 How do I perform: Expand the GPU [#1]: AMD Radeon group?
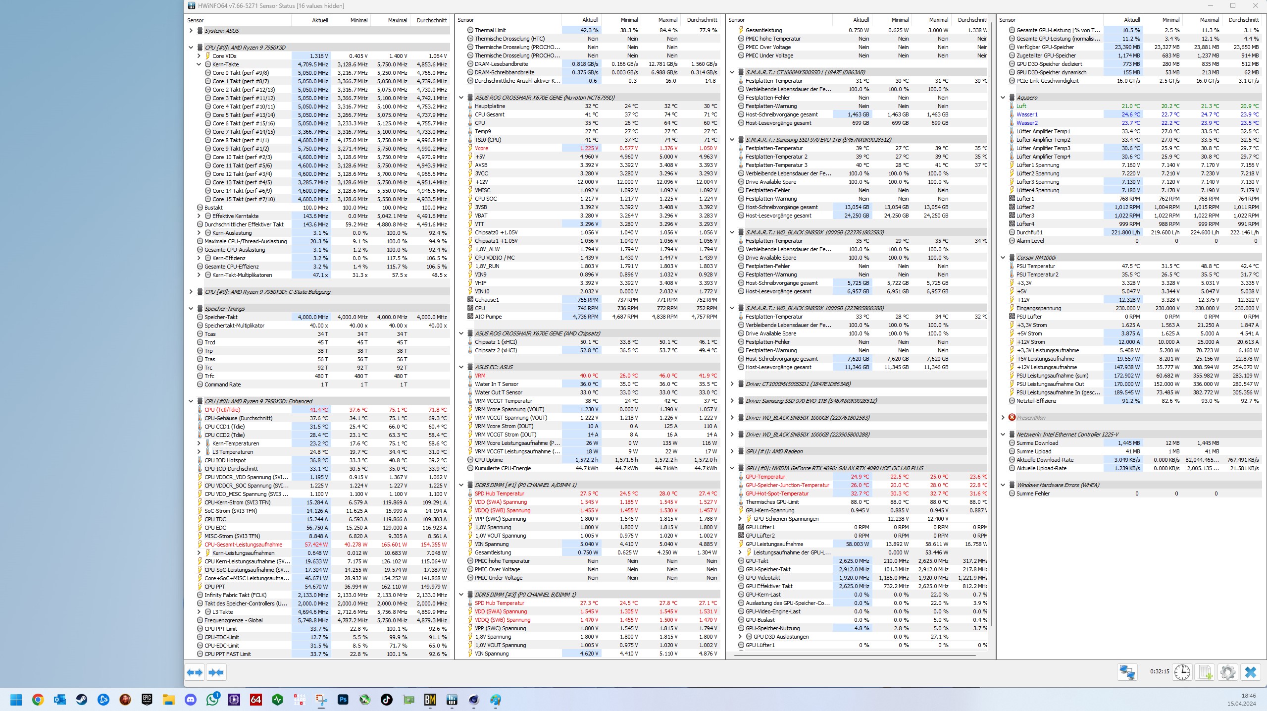coord(732,451)
